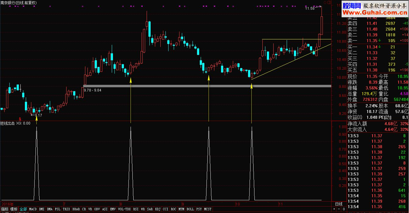Open the 指标 tab
The height and width of the screenshot is (213, 409).
click(x=5, y=209)
